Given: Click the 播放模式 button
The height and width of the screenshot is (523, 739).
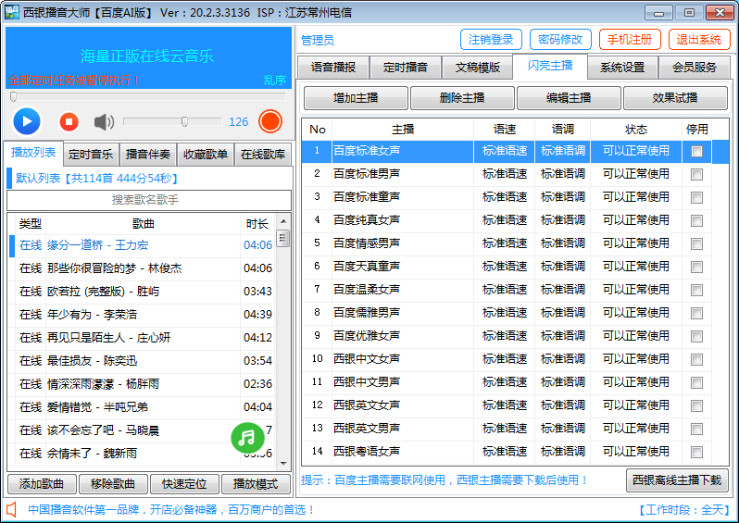Looking at the screenshot, I should tap(256, 484).
